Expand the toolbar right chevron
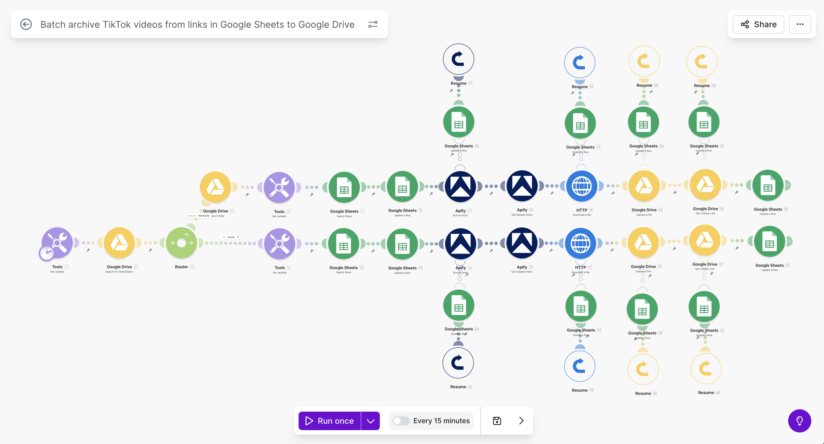This screenshot has height=444, width=824. [x=521, y=421]
